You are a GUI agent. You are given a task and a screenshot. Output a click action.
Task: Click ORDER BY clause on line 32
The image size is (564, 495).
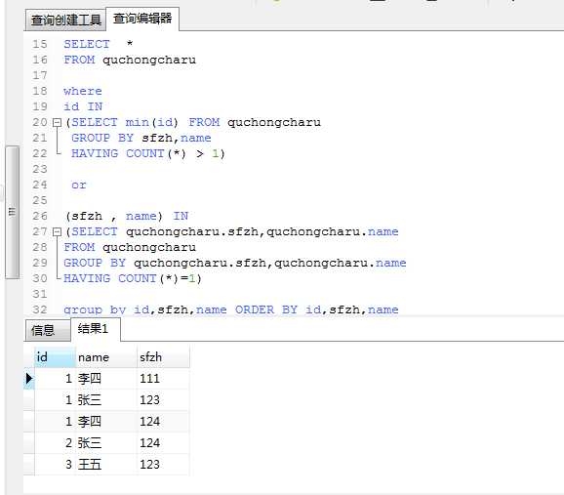317,309
